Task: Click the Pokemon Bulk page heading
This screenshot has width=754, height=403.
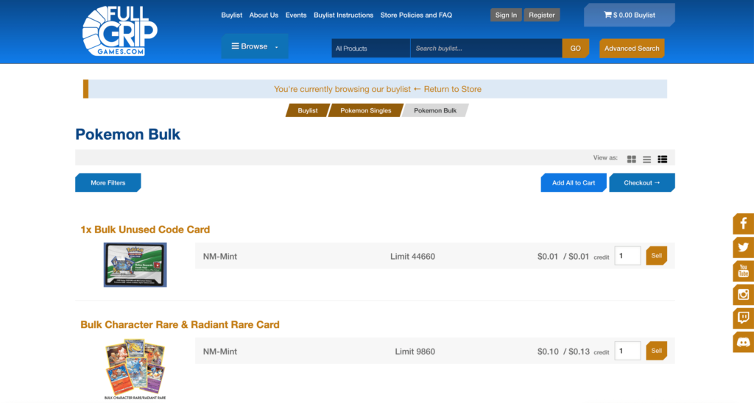Action: [128, 135]
